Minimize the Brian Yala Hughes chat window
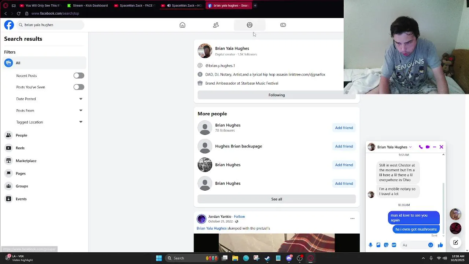Image resolution: width=469 pixels, height=264 pixels. click(434, 147)
